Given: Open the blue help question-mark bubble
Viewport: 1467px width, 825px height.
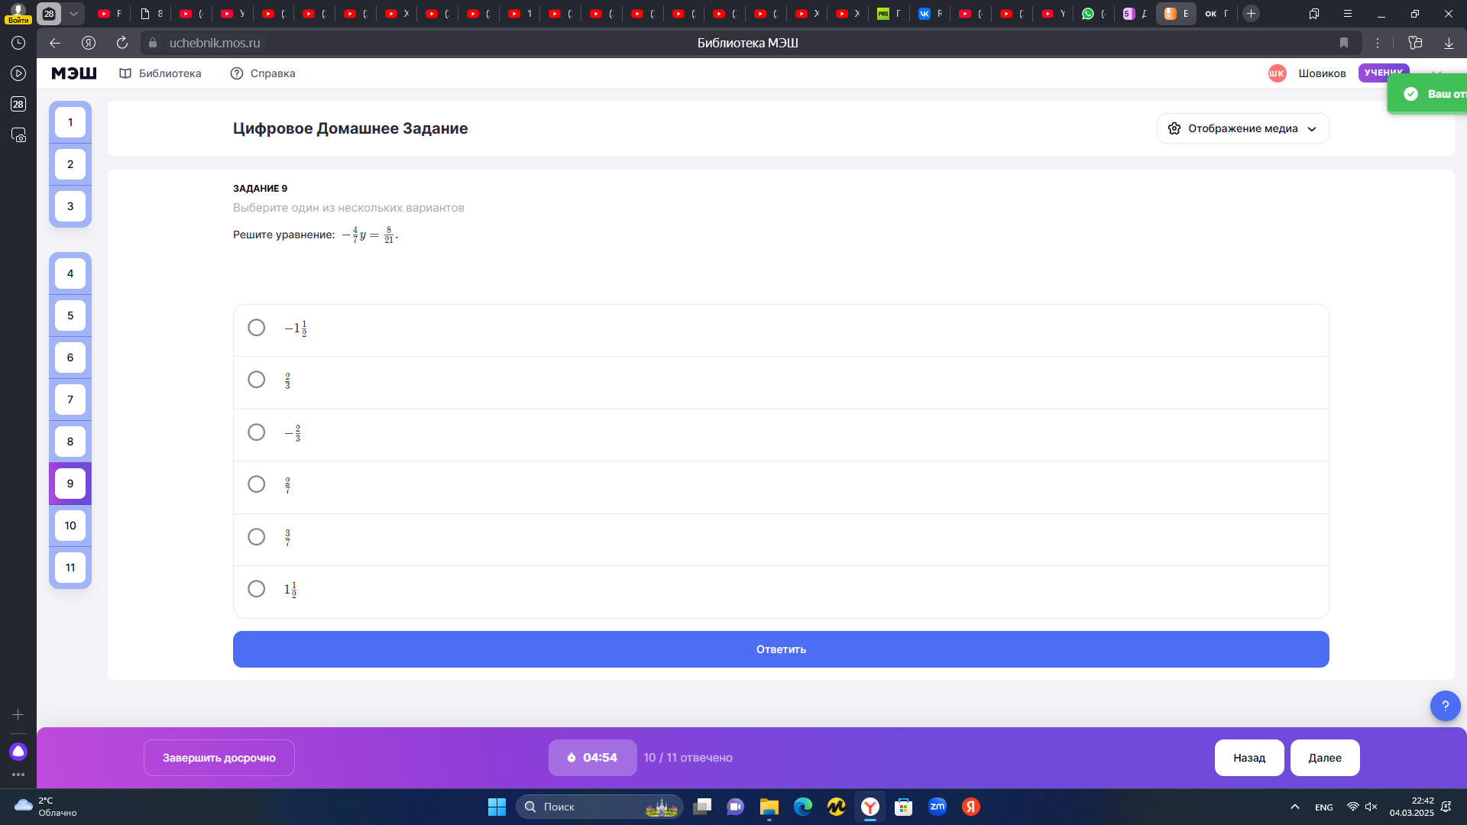Looking at the screenshot, I should (x=1445, y=706).
